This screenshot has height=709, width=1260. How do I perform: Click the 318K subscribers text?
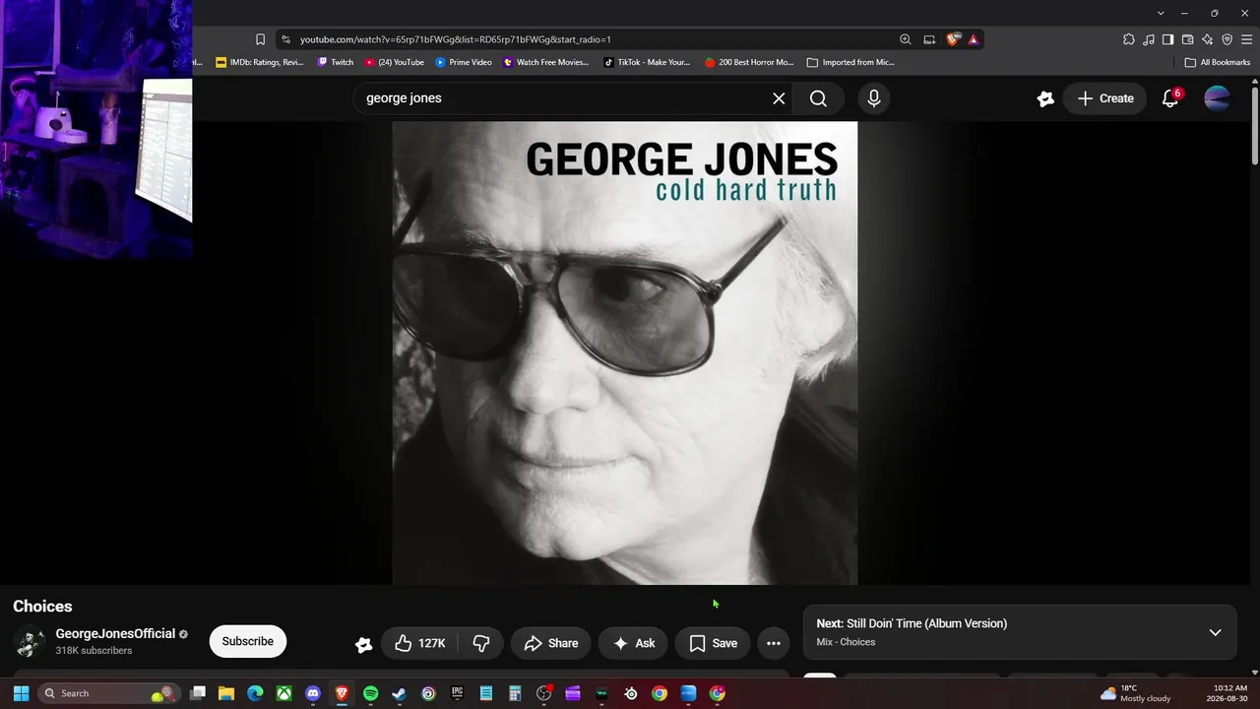click(94, 651)
